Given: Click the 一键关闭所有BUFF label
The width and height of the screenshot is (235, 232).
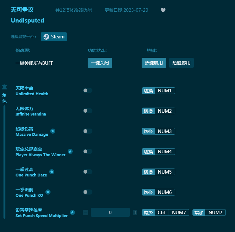Looking at the screenshot, I should 34,63.
